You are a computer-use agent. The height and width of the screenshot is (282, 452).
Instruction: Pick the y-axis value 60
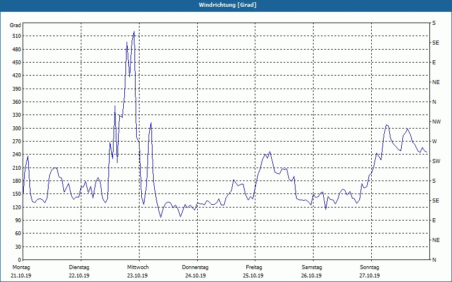(x=19, y=233)
